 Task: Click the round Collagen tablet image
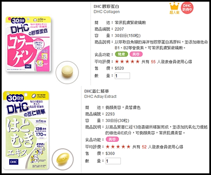(x=67, y=73)
